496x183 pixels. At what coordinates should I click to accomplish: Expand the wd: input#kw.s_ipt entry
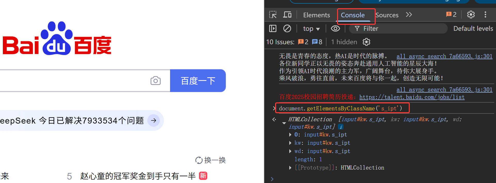(290, 151)
